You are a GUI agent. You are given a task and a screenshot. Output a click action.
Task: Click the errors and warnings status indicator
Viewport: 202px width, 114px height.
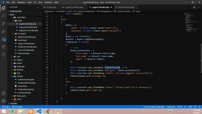(x=6, y=107)
